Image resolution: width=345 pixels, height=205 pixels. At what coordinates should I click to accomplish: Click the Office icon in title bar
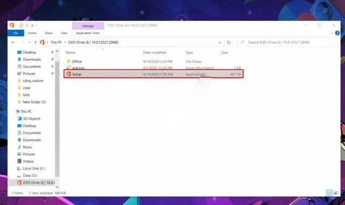[x=12, y=25]
